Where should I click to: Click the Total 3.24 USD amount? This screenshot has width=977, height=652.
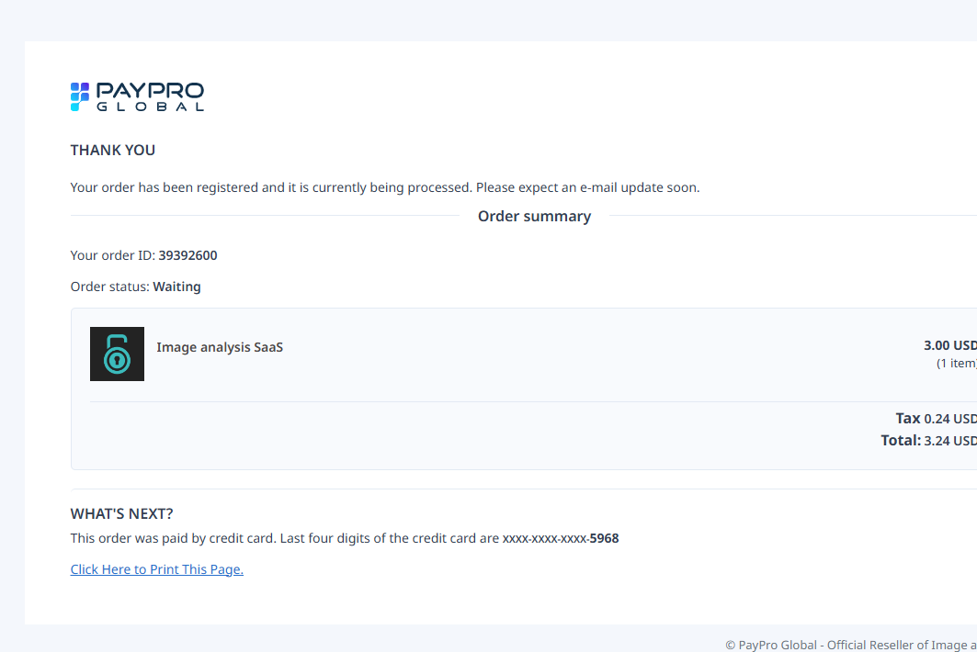tap(949, 441)
